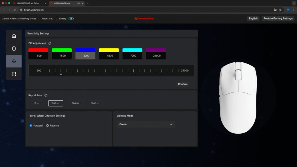Close the MAMBASNAKE M4 Driver tab

(45, 3)
